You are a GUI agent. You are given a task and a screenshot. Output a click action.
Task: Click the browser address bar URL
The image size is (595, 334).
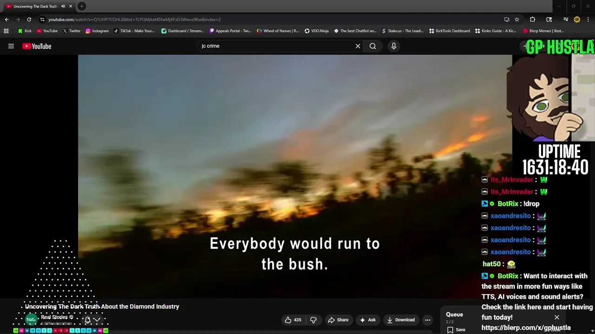[x=134, y=19]
